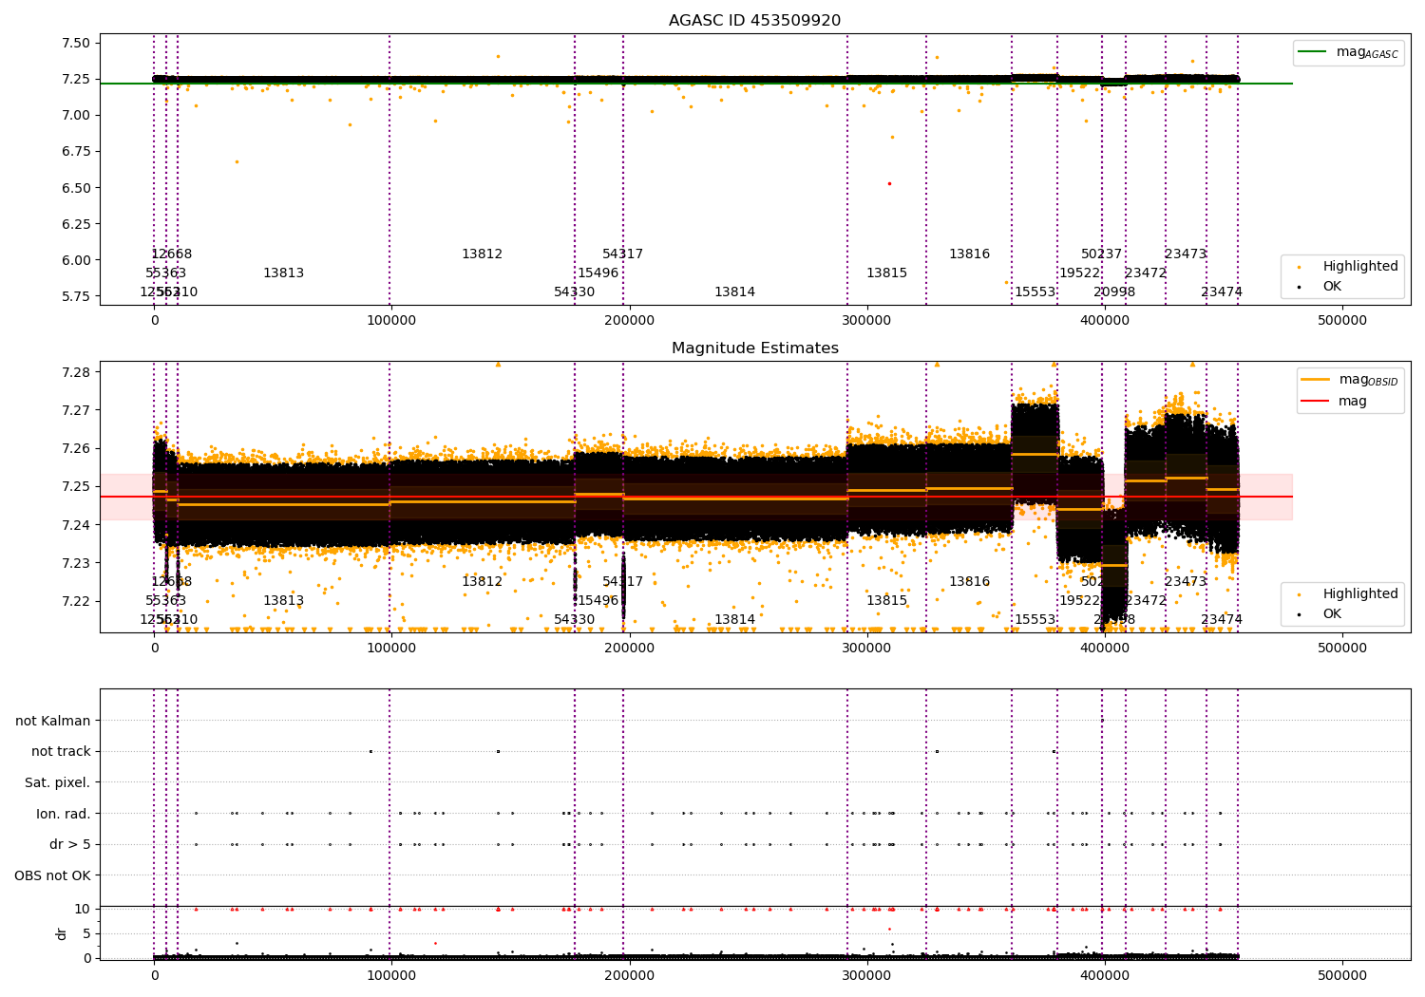Click the plot title AGASC ID 453509920
Image resolution: width=1425 pixels, height=997 pixels.
[x=754, y=21]
